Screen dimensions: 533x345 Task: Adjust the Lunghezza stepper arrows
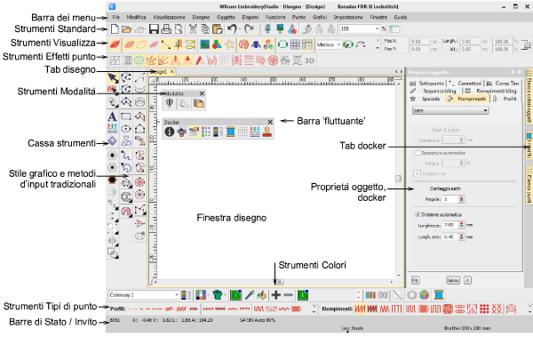pos(461,225)
